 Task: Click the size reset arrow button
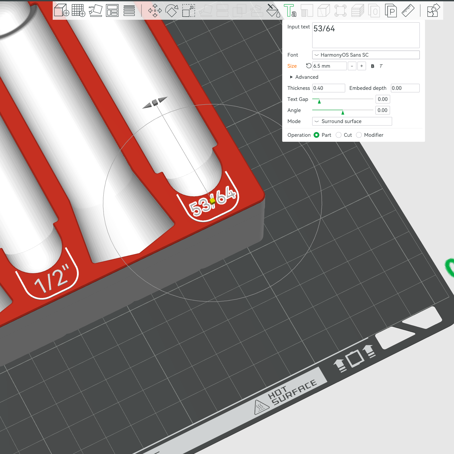[x=308, y=66]
